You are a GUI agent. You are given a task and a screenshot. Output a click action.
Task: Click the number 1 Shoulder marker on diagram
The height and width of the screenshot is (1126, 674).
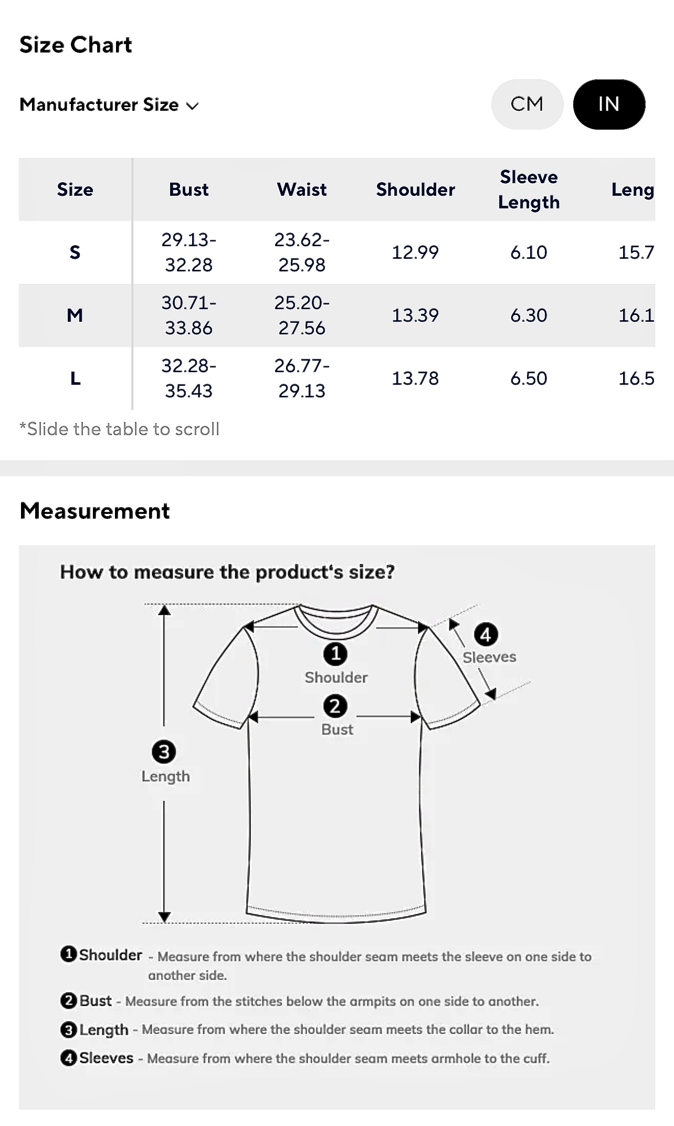coord(335,654)
